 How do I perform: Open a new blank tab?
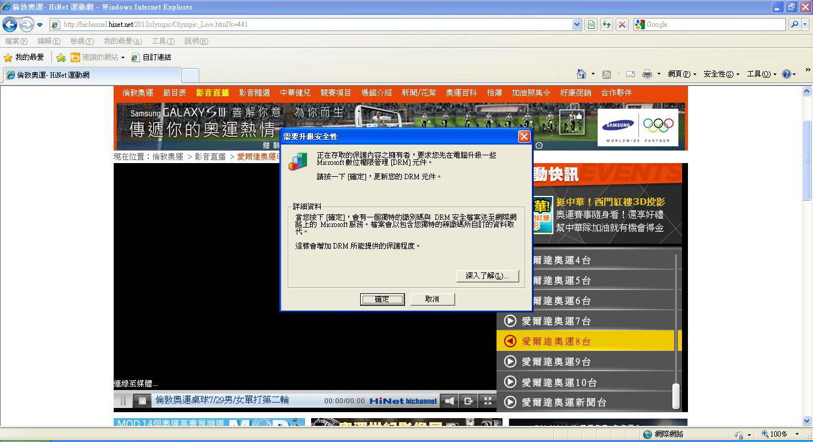point(190,75)
